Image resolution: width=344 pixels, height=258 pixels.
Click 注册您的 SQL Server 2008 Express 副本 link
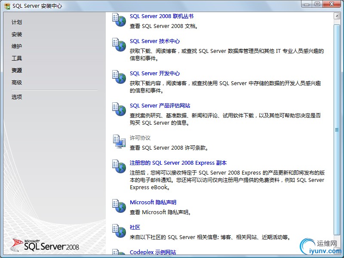pos(178,163)
